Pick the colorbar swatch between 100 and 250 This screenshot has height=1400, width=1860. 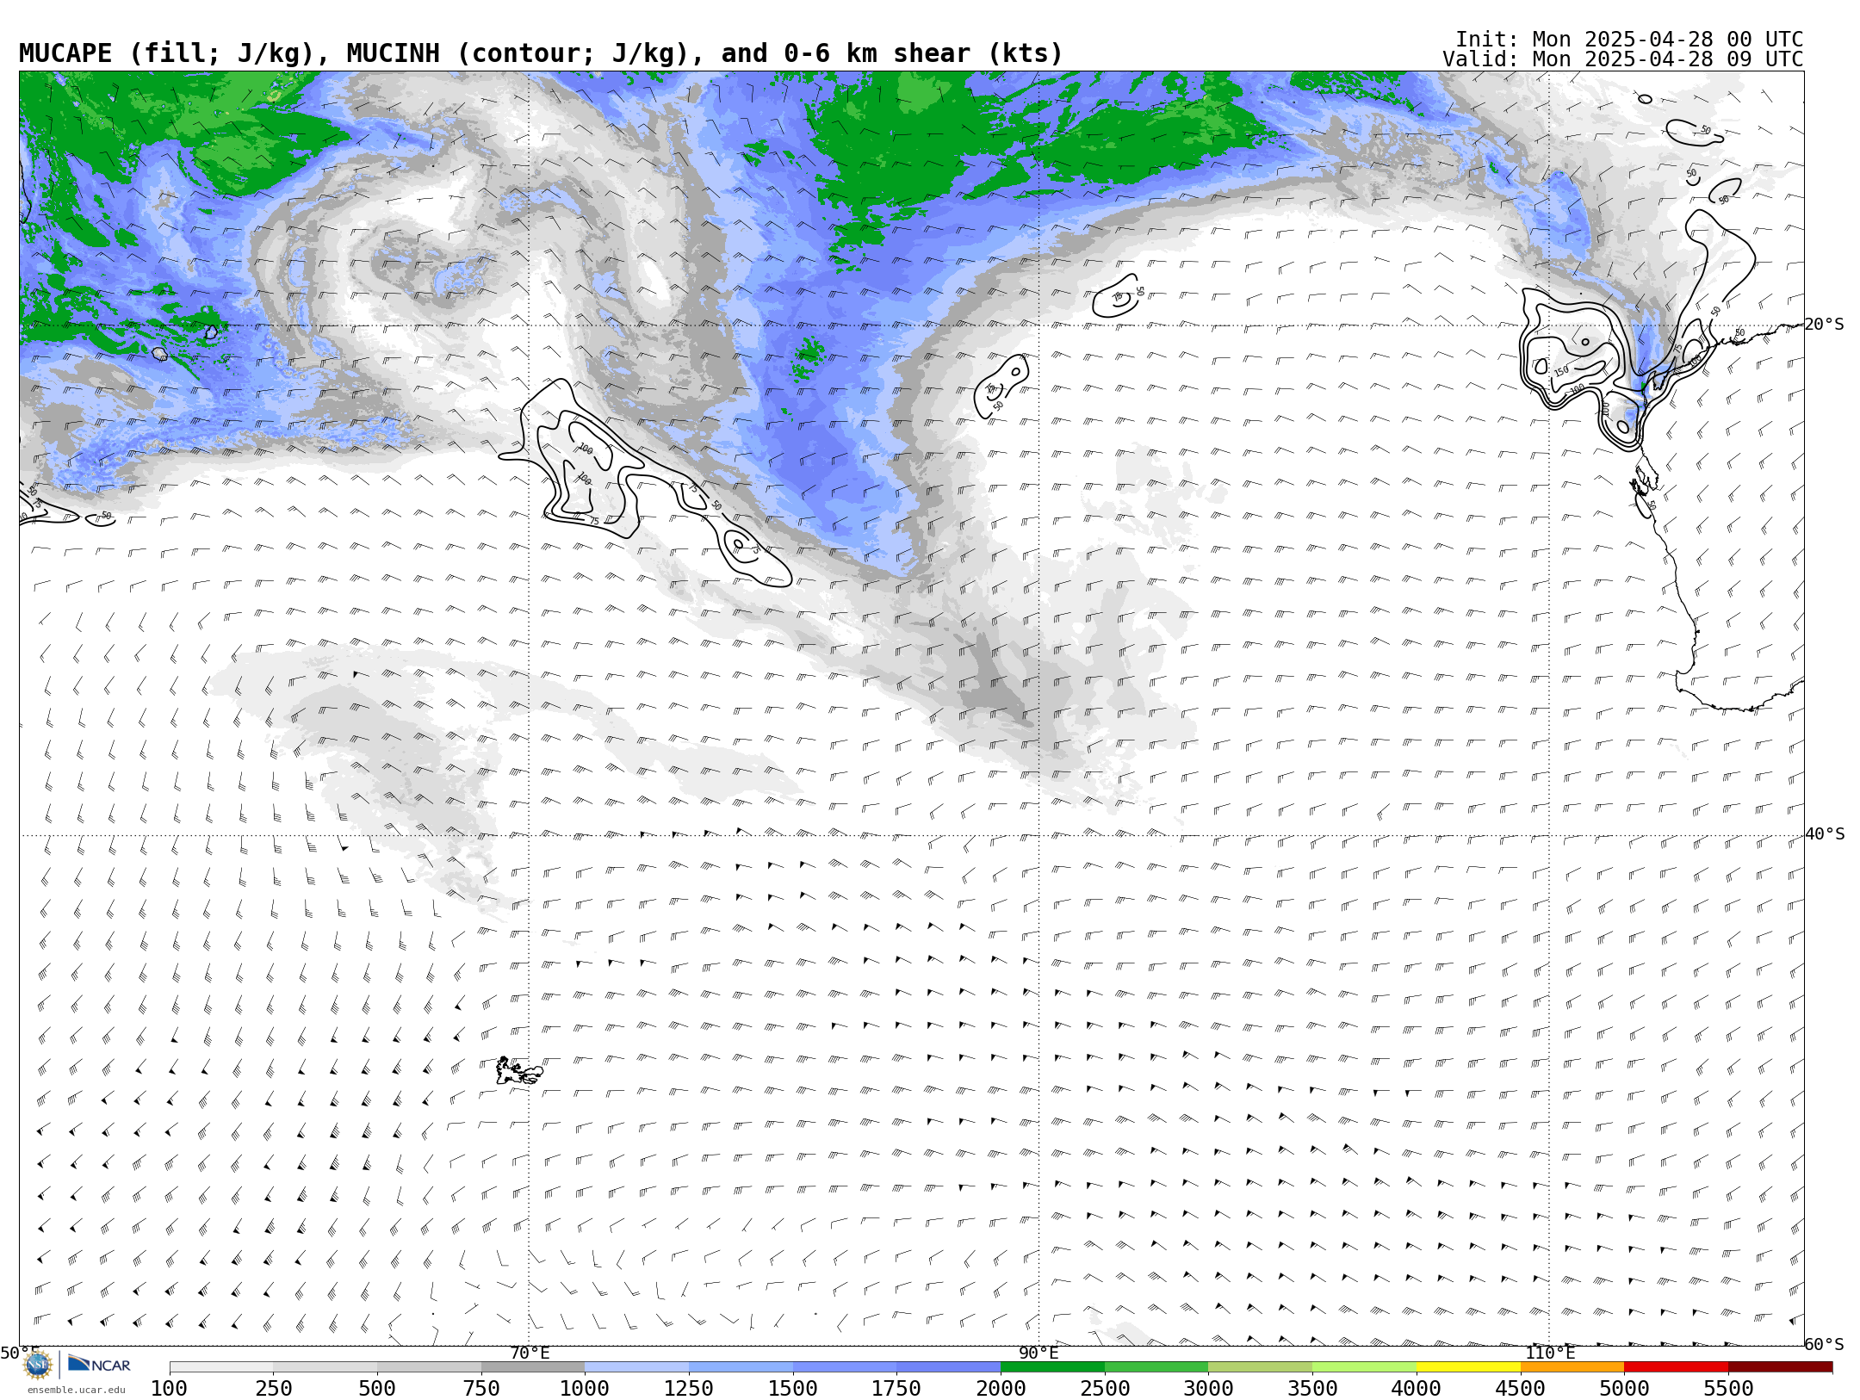coord(221,1367)
